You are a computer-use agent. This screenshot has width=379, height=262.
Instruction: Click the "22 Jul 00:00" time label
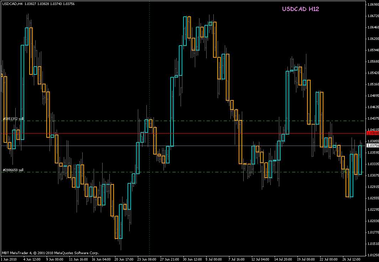(x=329, y=260)
